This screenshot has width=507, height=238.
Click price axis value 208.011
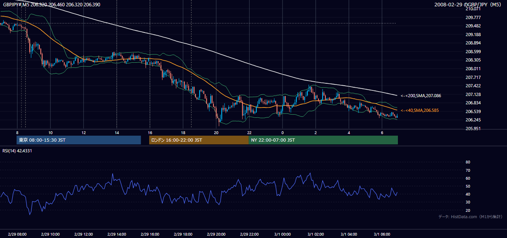(473, 69)
